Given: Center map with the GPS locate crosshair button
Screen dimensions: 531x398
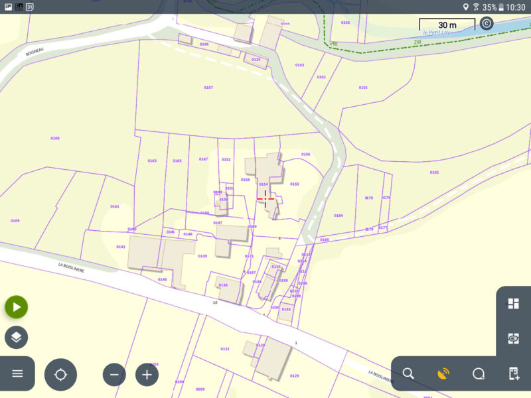Looking at the screenshot, I should tap(60, 373).
